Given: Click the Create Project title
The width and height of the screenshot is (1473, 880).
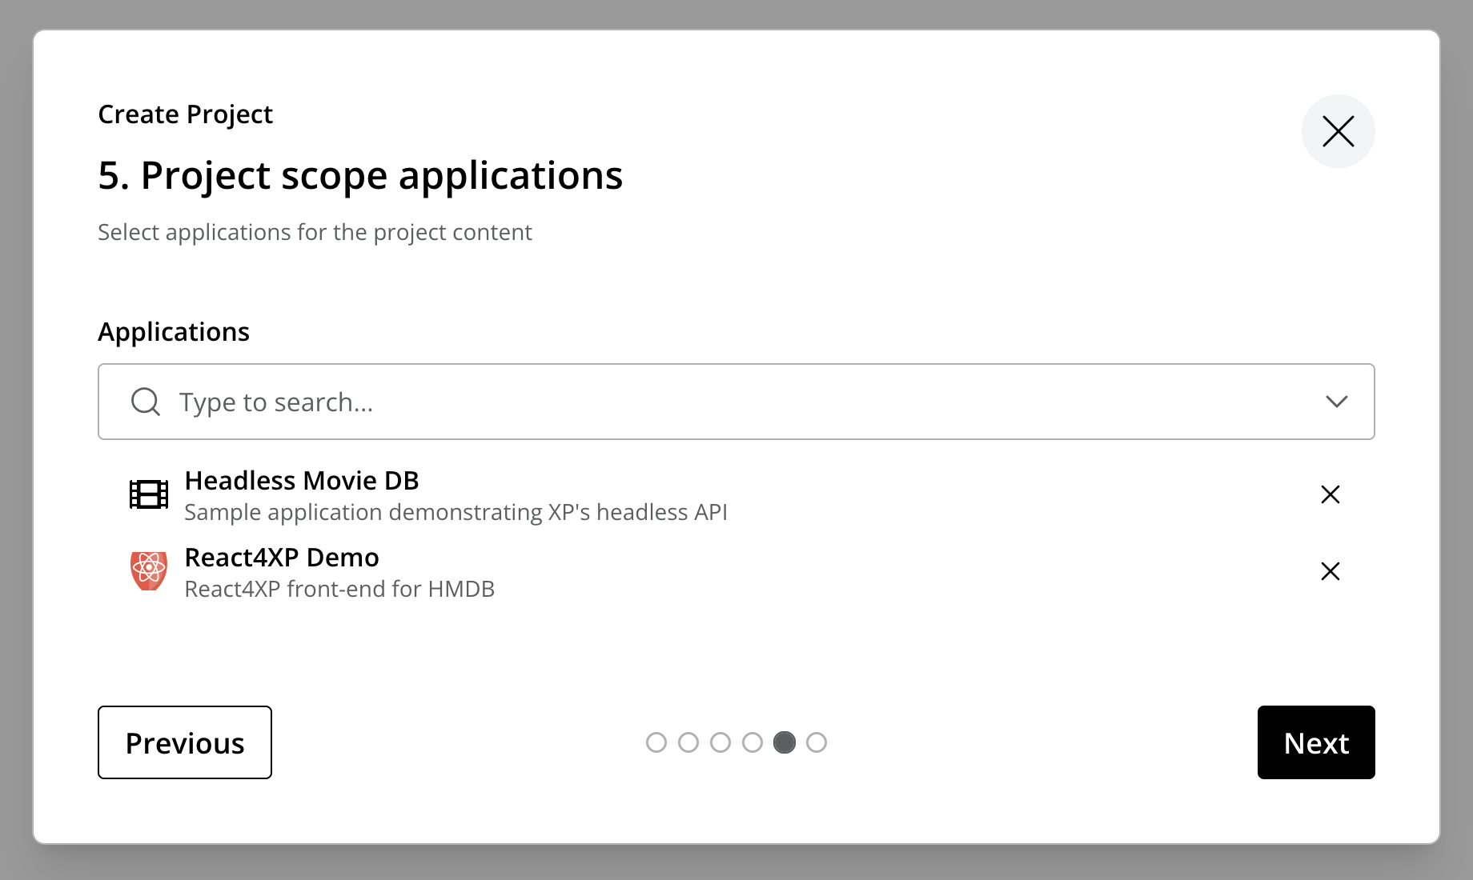Looking at the screenshot, I should (x=185, y=114).
